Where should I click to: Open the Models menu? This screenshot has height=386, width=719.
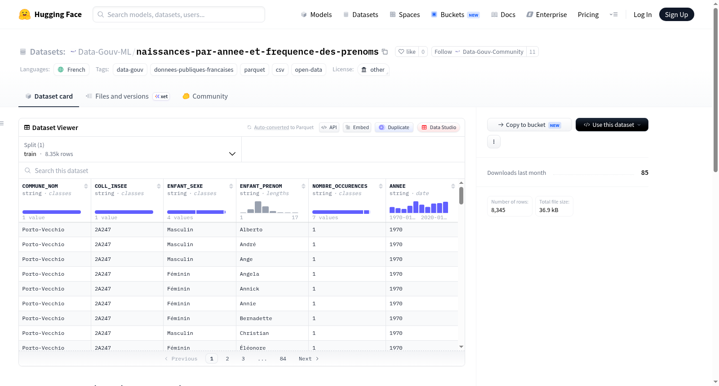coord(316,14)
